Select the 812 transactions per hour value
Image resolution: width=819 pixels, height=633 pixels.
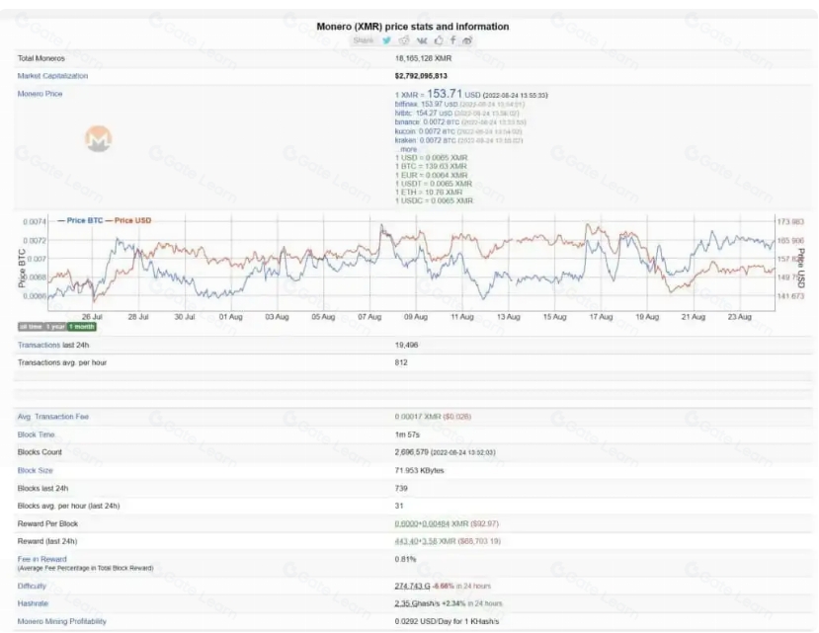coord(401,362)
